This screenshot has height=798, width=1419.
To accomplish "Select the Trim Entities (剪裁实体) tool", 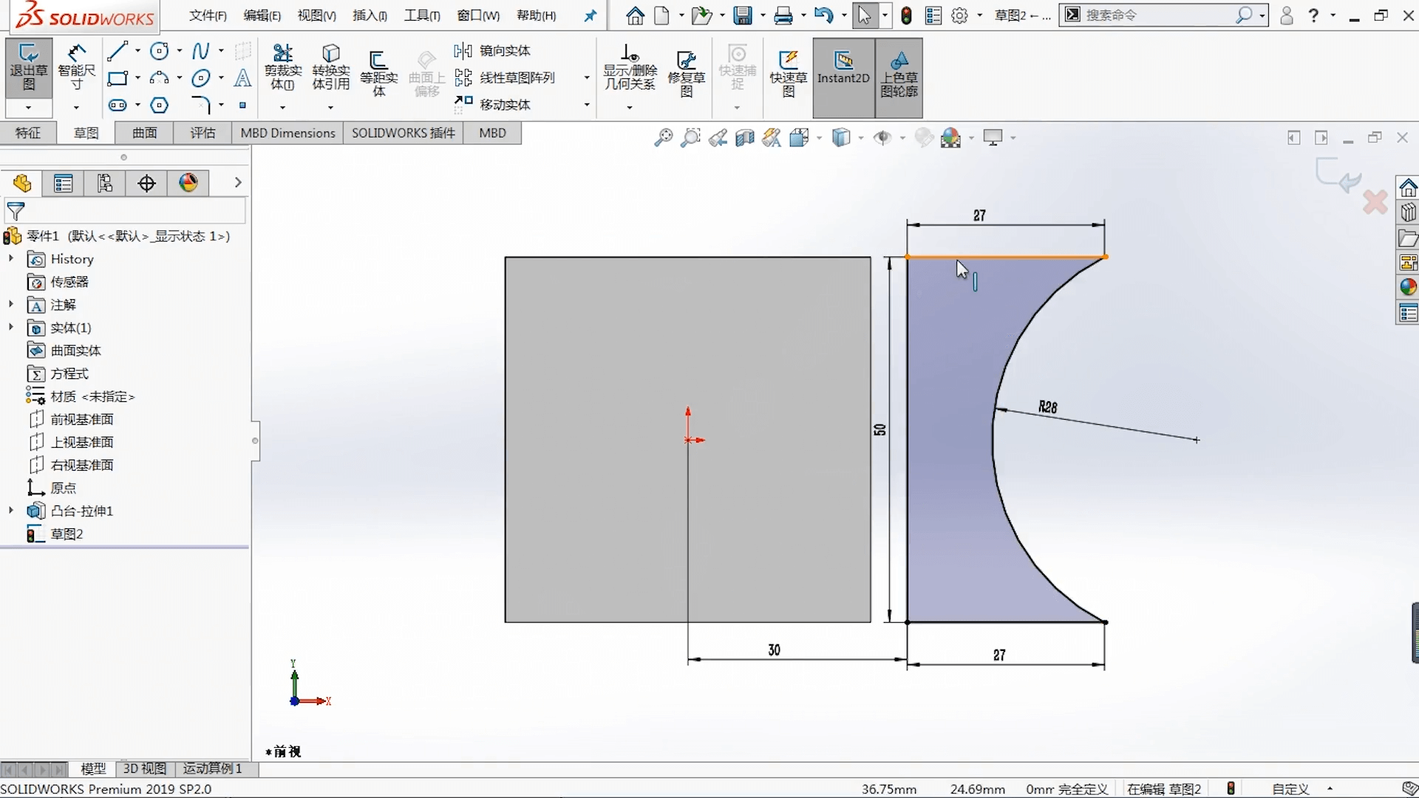I will point(282,70).
